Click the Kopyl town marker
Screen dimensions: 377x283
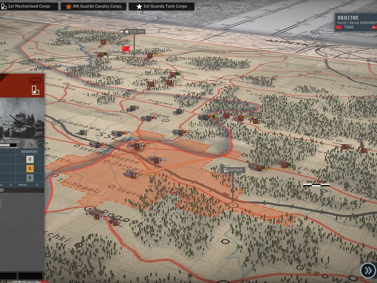[x=62, y=100]
